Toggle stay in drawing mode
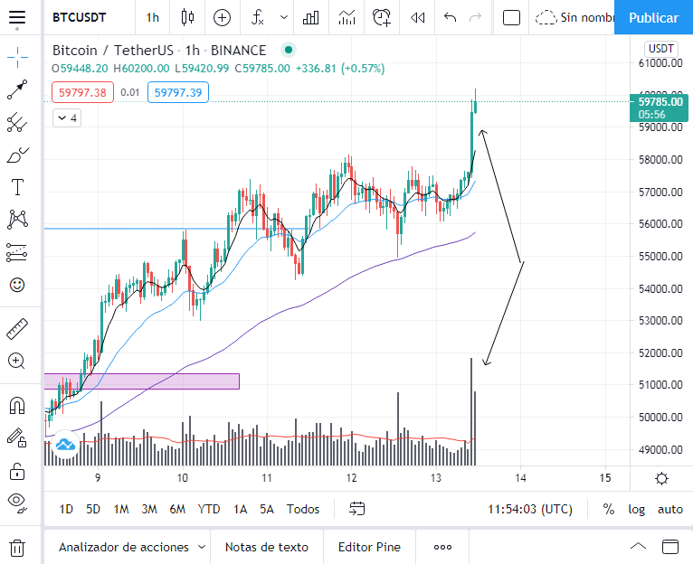Screen dimensions: 693x564 click(x=17, y=438)
